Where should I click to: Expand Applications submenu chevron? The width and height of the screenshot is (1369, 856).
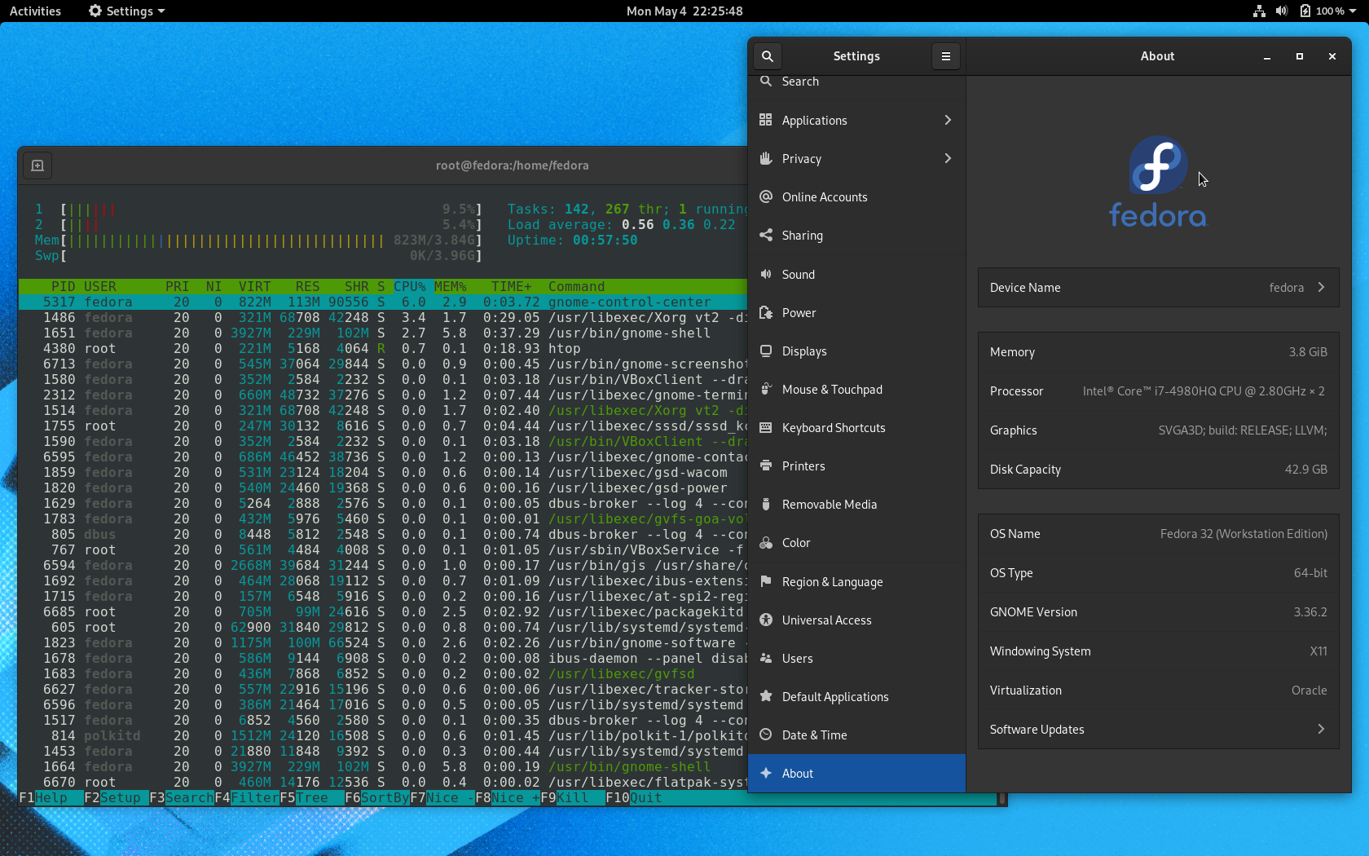coord(948,120)
